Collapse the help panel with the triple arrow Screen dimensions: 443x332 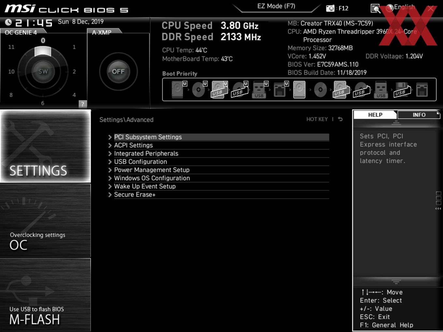click(x=438, y=209)
